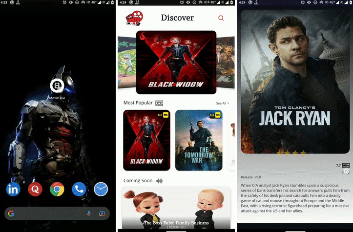Open The Tomorrow War movie card
Screen dimensions: 353x232
(x=199, y=140)
